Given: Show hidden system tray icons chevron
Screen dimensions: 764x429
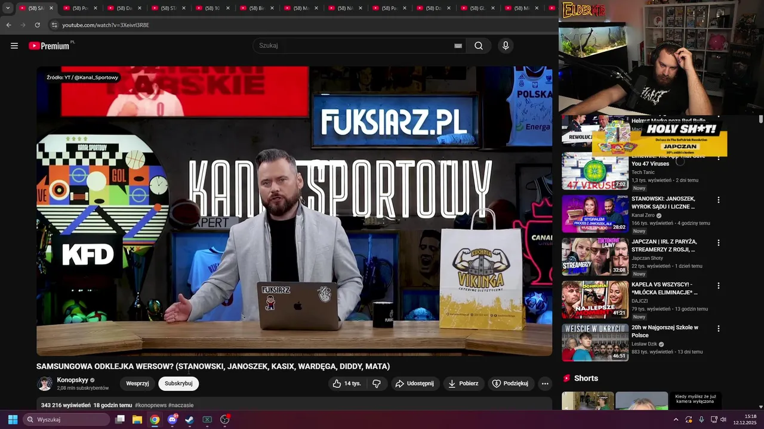Looking at the screenshot, I should click(676, 419).
